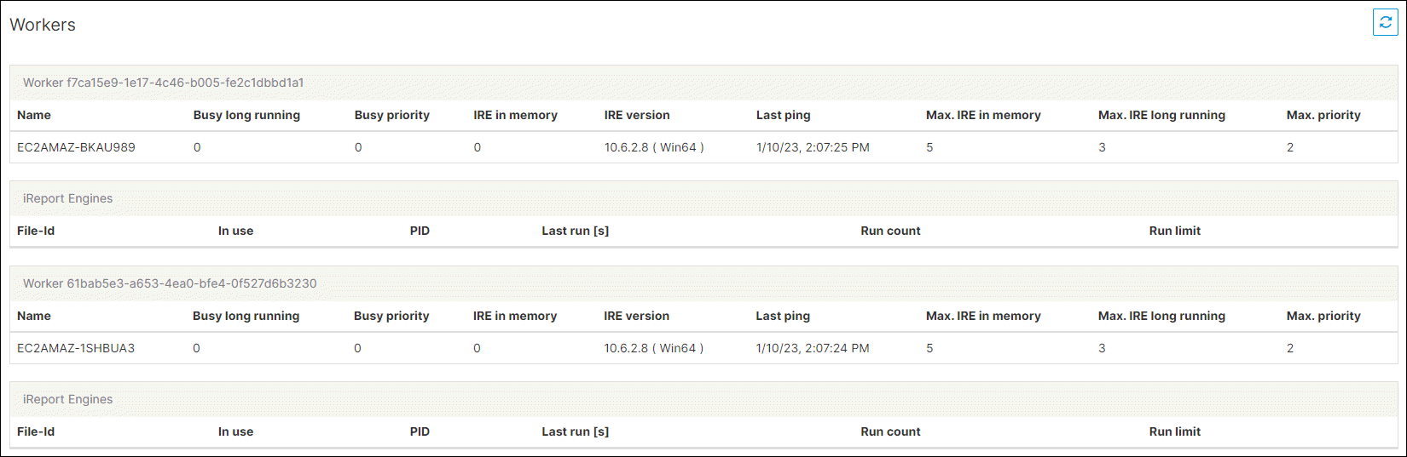
Task: Click worker name EC2AMAZ-BKAU989
Action: 76,147
